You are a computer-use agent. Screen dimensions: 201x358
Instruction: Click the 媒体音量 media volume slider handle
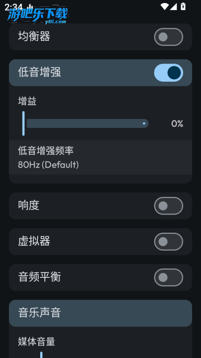(41, 355)
